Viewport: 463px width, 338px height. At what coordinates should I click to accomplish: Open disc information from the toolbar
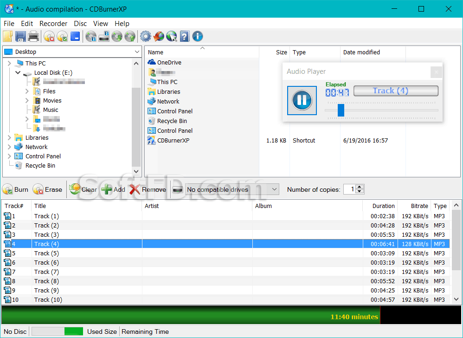[91, 36]
